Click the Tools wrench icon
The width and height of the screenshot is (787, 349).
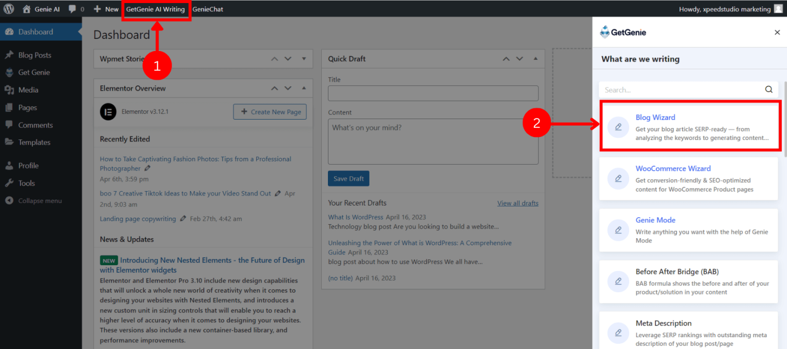pos(9,183)
